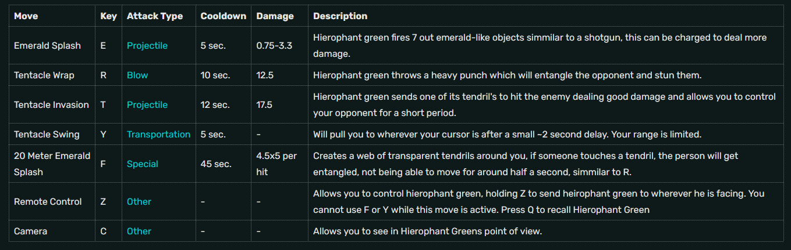
Task: Select the 45 sec. cooldown cell
Action: click(x=215, y=164)
